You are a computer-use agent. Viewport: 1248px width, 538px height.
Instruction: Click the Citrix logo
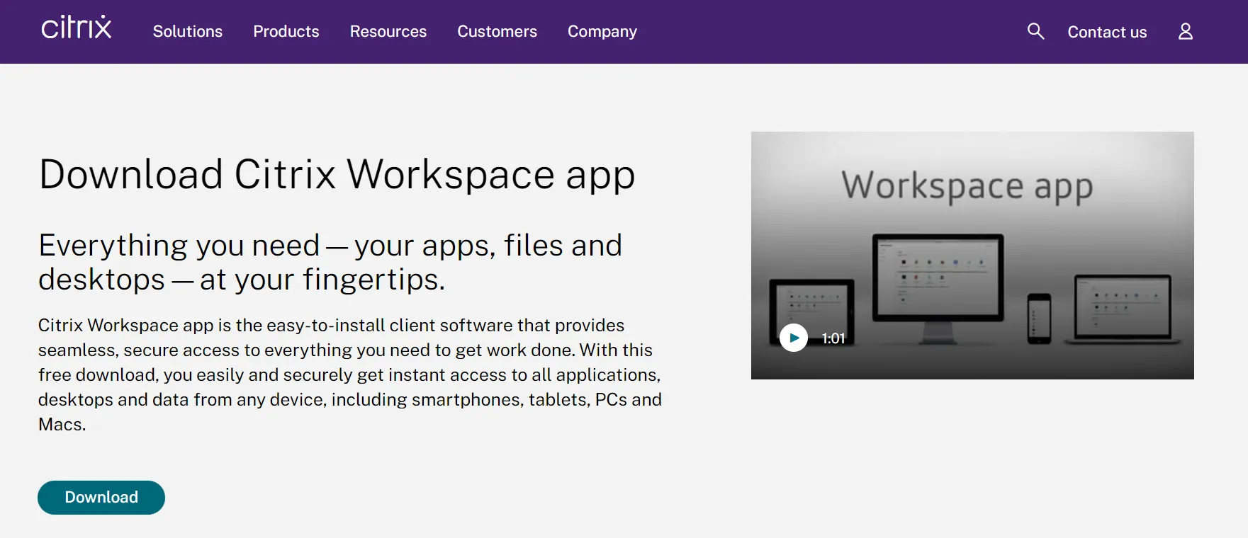click(x=76, y=28)
